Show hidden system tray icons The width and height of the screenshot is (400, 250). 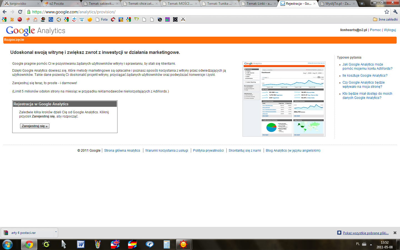tap(371, 245)
